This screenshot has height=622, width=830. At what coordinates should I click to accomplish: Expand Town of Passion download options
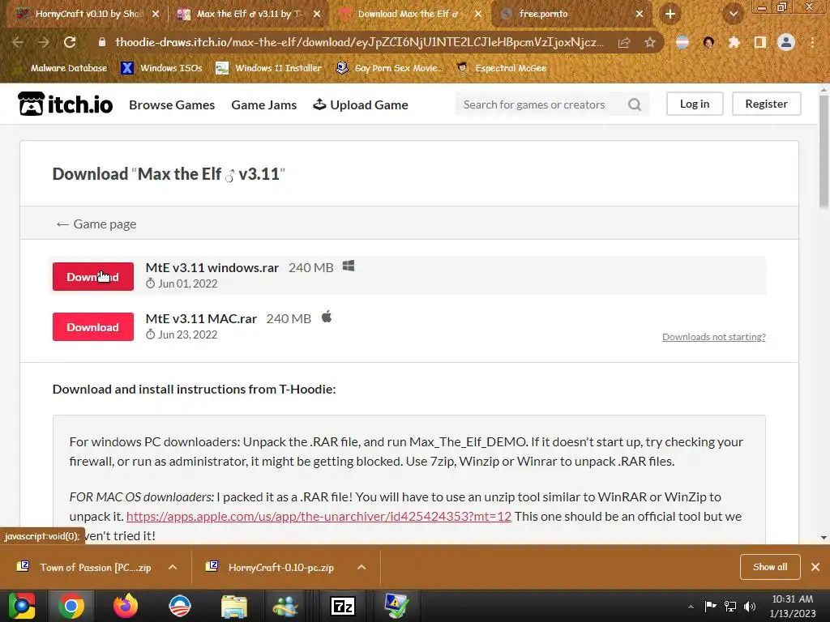point(172,567)
